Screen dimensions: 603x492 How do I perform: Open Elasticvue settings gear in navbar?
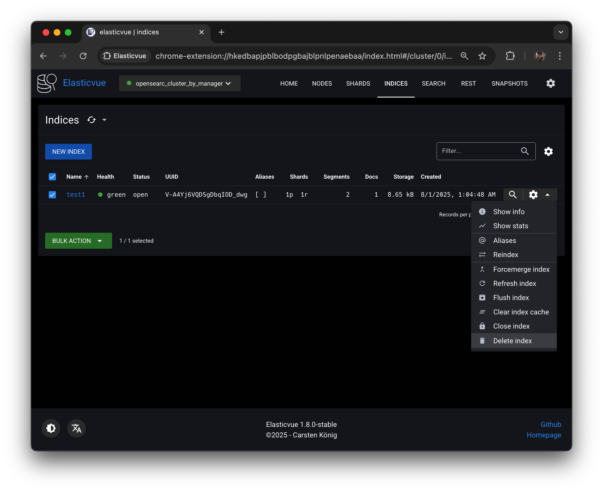tap(550, 83)
